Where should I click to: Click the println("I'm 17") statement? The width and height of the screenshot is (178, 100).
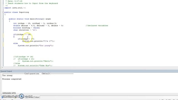pos(38,41)
